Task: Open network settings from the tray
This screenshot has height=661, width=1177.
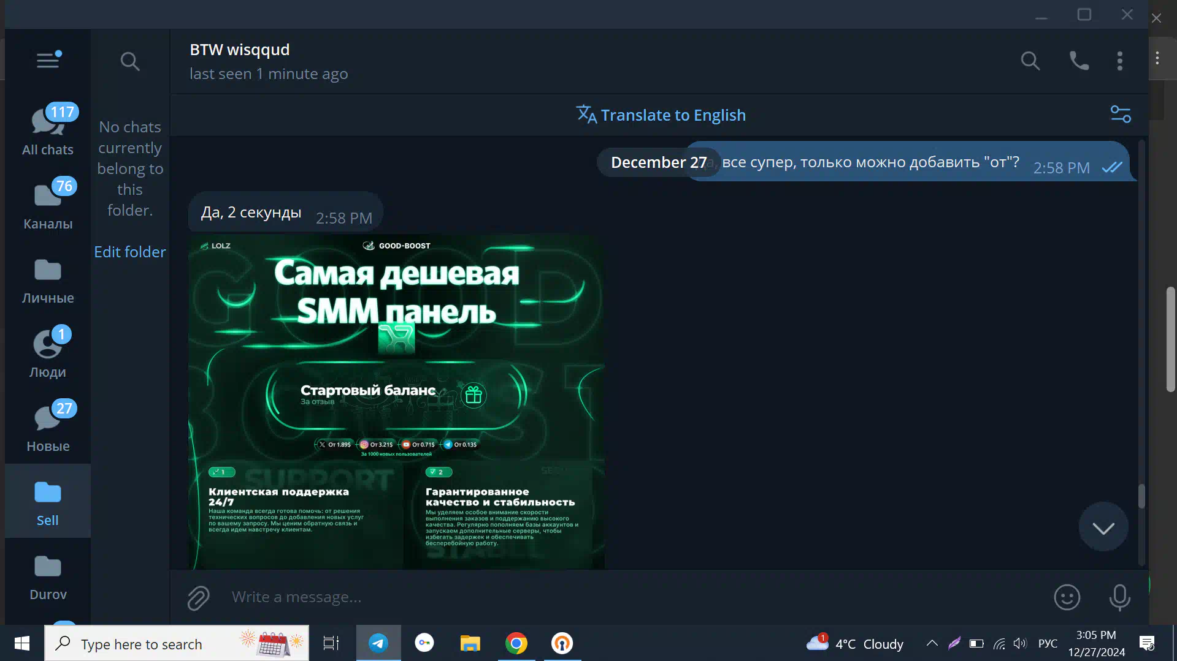Action: [999, 643]
